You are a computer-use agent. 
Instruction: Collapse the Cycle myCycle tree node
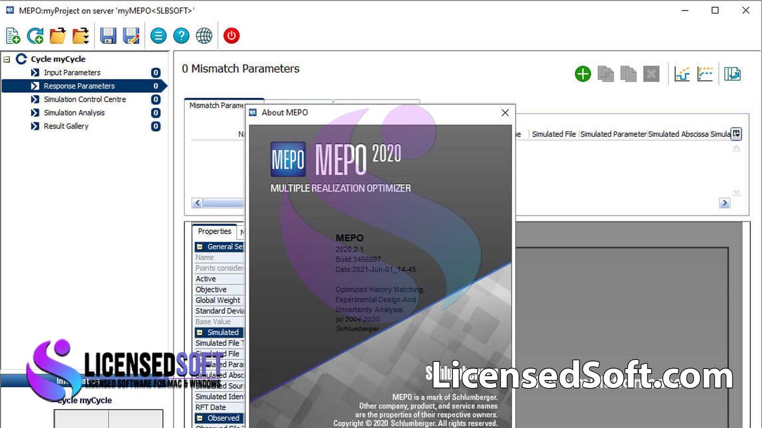coord(7,59)
